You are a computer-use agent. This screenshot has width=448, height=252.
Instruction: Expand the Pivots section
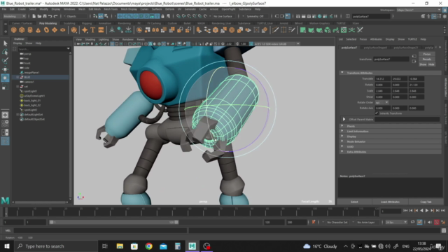[x=342, y=126]
